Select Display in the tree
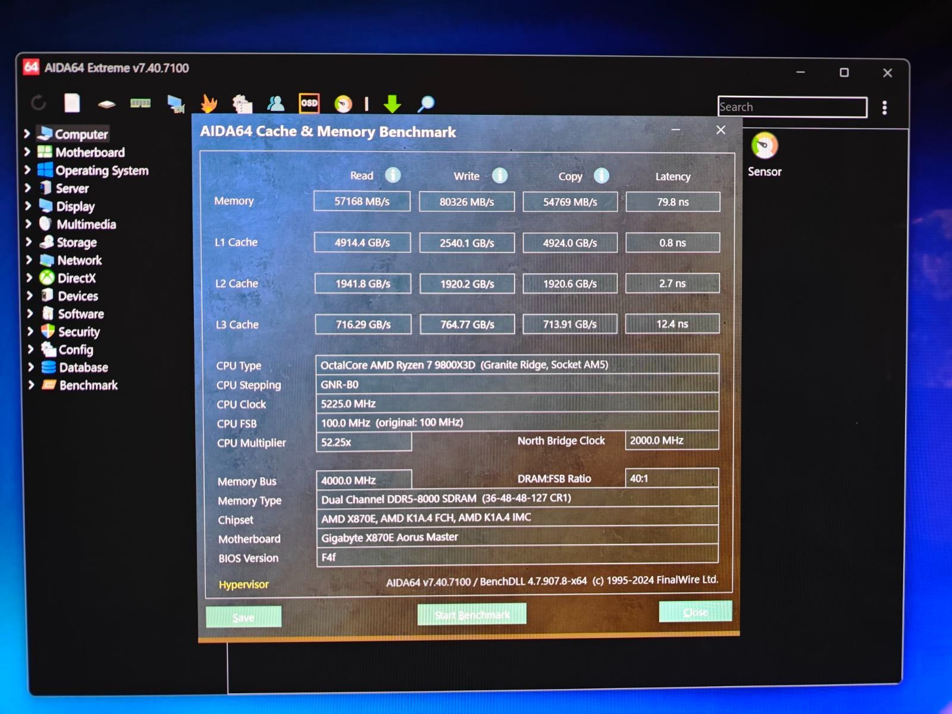This screenshot has height=714, width=952. point(75,206)
